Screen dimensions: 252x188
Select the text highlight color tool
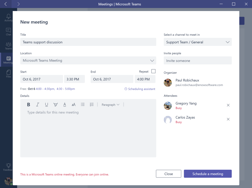(55, 105)
